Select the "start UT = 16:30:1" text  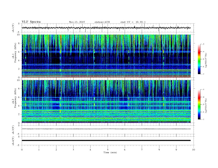(133, 22)
